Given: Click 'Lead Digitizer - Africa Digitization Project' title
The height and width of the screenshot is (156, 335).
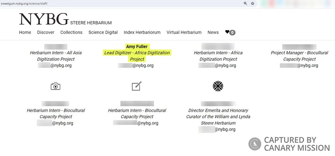Looking at the screenshot, I should [x=137, y=56].
